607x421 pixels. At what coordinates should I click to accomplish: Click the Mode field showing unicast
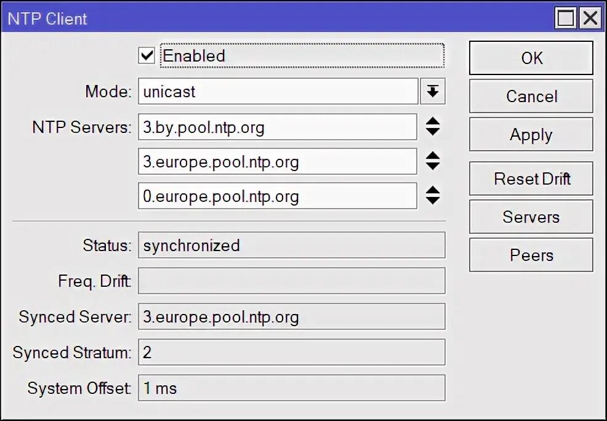[x=278, y=91]
